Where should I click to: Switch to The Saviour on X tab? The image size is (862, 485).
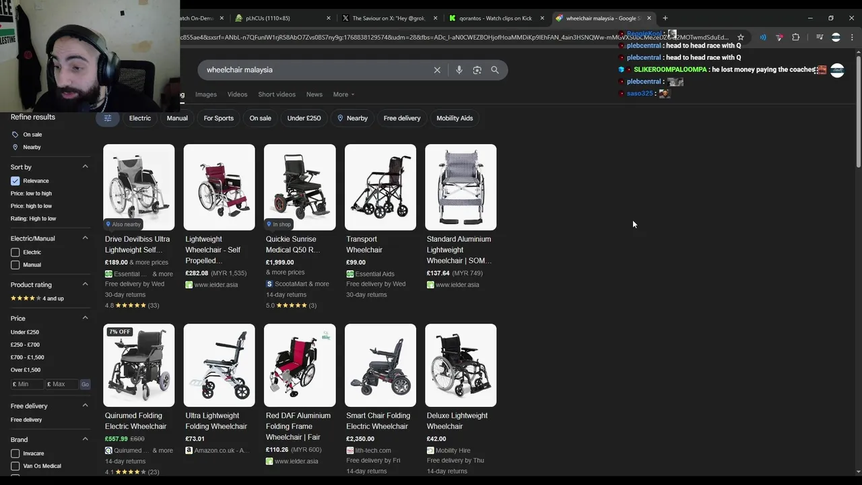tap(389, 18)
